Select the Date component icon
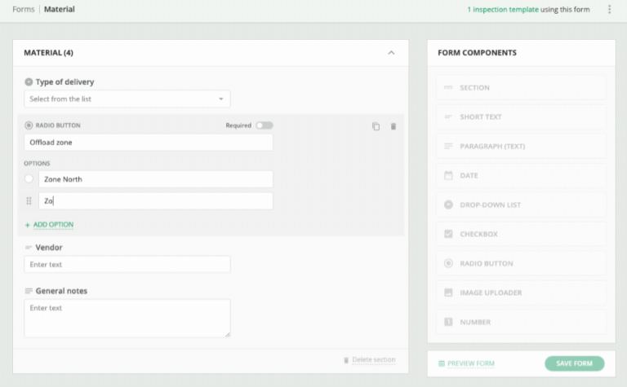 tap(448, 175)
